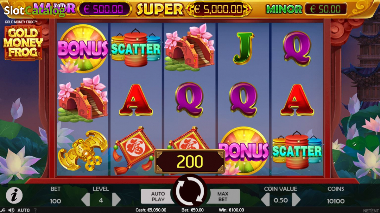Increase the bet level with right arrow
Screen dimensions: 380x213
click(116, 200)
